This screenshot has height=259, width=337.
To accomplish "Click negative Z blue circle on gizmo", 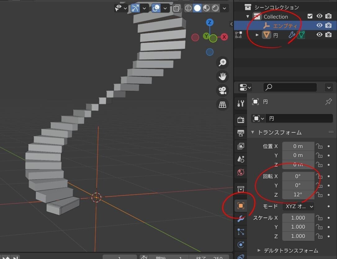I will 210,52.
